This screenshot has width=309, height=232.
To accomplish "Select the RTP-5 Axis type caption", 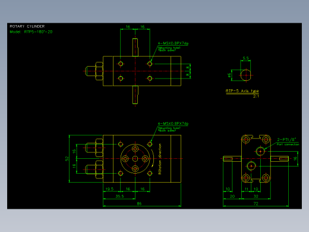I will pos(242,91).
